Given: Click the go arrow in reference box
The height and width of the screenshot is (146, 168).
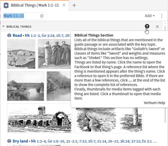Looking at the screenshot, I should 42,16.
